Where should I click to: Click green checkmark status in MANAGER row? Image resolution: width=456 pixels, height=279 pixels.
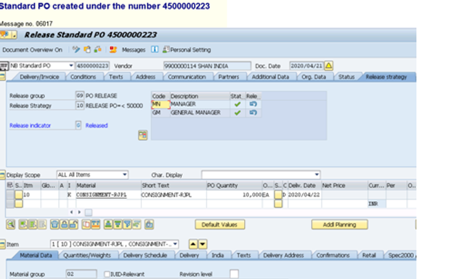pyautogui.click(x=237, y=104)
